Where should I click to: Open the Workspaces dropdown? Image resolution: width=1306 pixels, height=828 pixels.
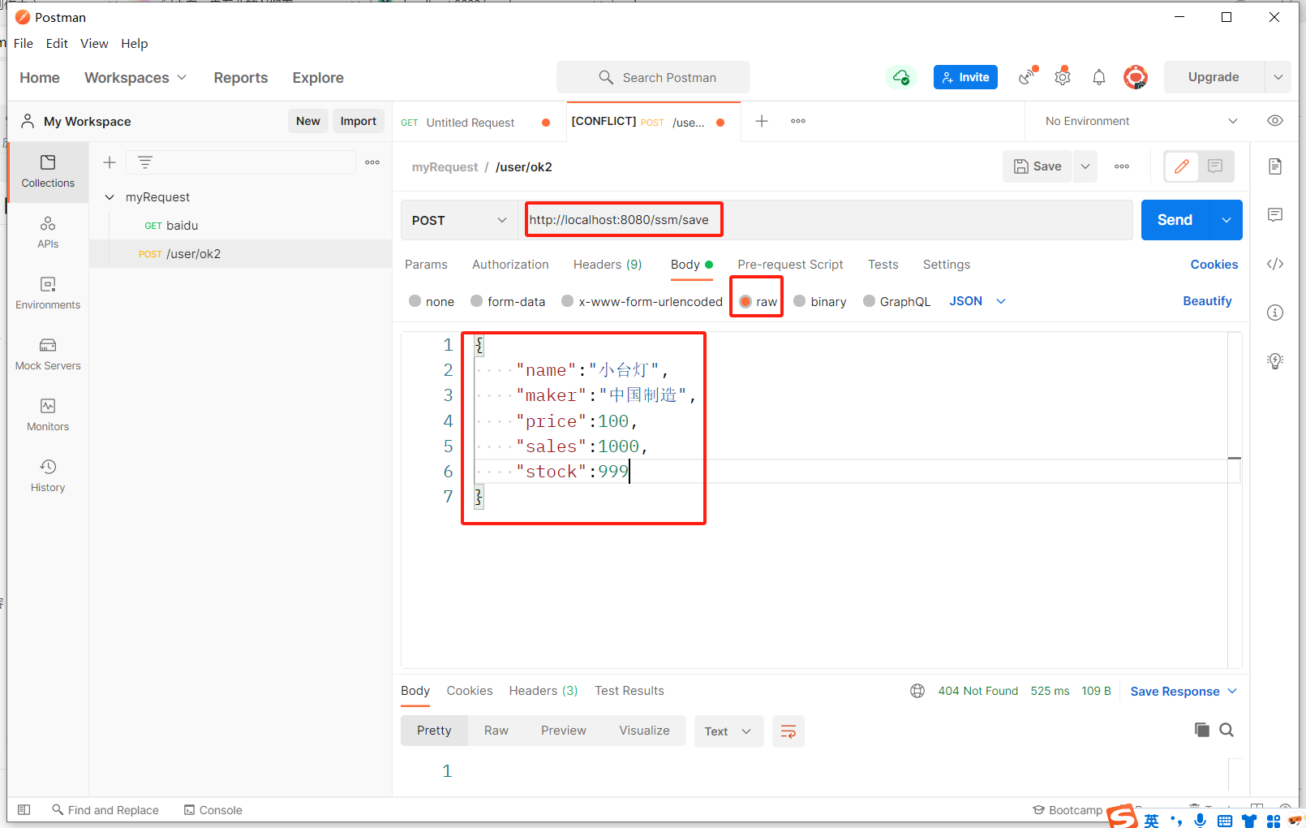tap(135, 78)
